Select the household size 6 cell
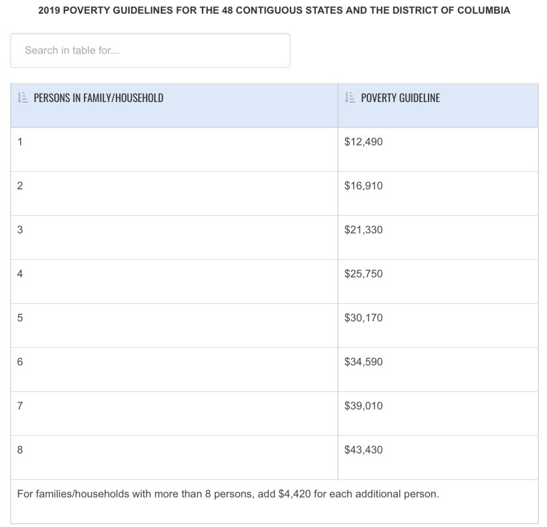Screen dimensions: 547x527 (x=20, y=362)
